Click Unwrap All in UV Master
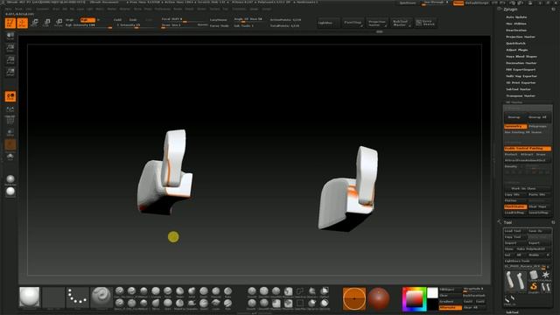The width and height of the screenshot is (560, 315). pos(537,117)
